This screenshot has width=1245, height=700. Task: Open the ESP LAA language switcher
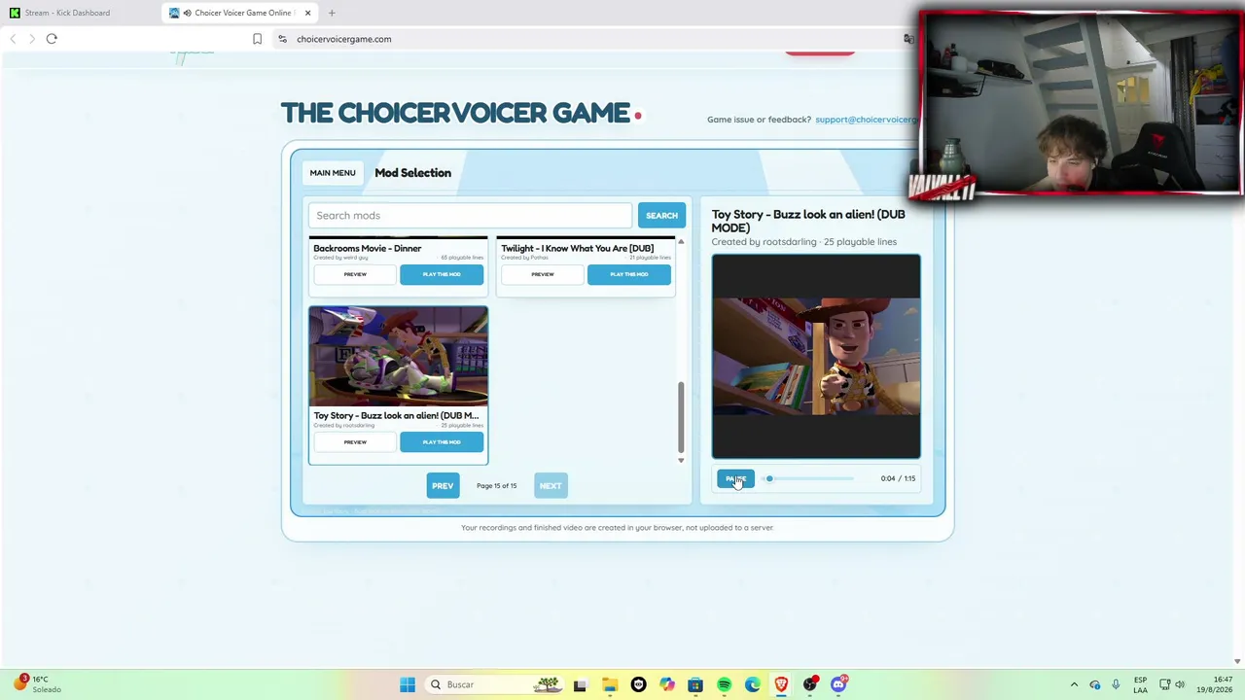click(x=1140, y=684)
